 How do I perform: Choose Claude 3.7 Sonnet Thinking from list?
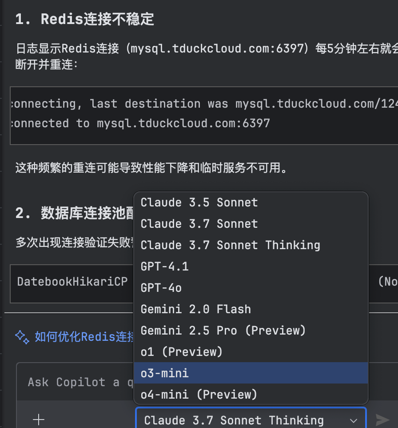pos(251,245)
